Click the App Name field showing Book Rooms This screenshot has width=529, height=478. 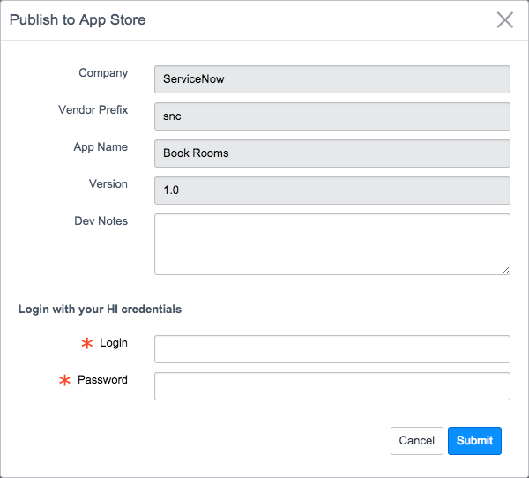[332, 153]
